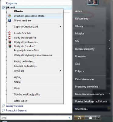Screen dimensions: 113x122
Task: Click Połącz z in the Start menu
Action: coord(80,71)
